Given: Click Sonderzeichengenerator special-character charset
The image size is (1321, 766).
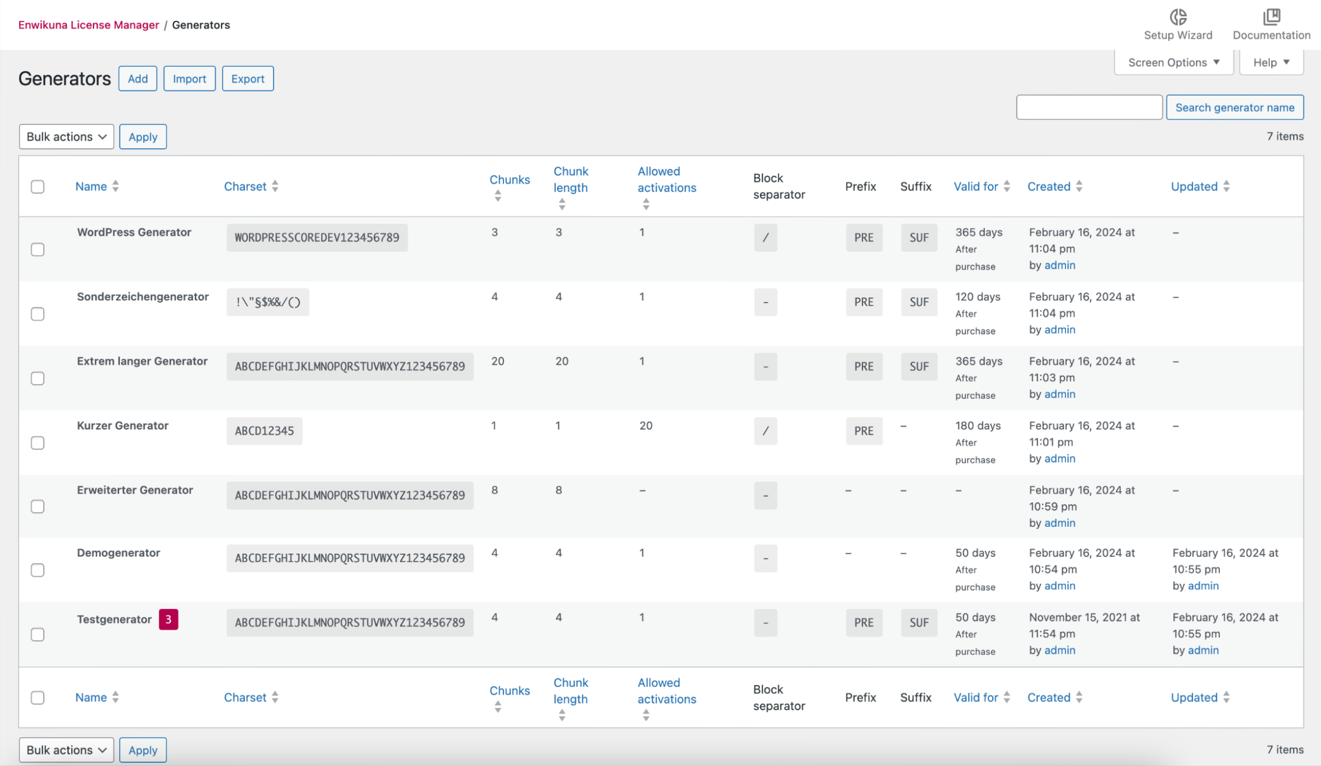Looking at the screenshot, I should click(x=268, y=302).
